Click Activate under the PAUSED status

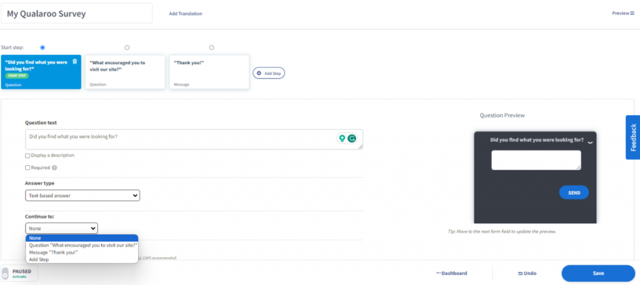tap(19, 276)
